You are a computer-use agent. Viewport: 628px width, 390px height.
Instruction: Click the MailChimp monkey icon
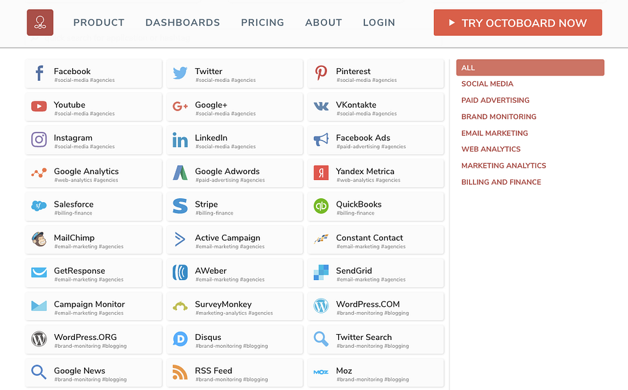tap(39, 239)
